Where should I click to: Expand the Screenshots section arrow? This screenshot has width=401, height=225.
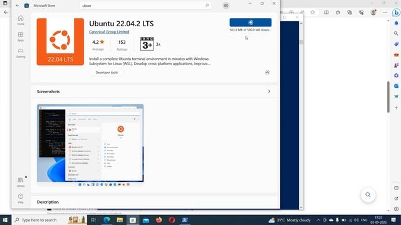pos(269,91)
